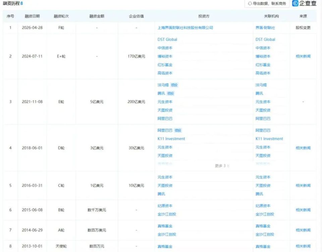Screen dimensions: 322x252
Task: Click 领投 tag beside 阿里巴巴 in D轮 row
Action: click(178, 130)
